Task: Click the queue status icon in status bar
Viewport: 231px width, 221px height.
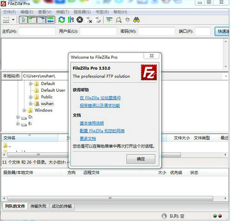Action: 164,216
